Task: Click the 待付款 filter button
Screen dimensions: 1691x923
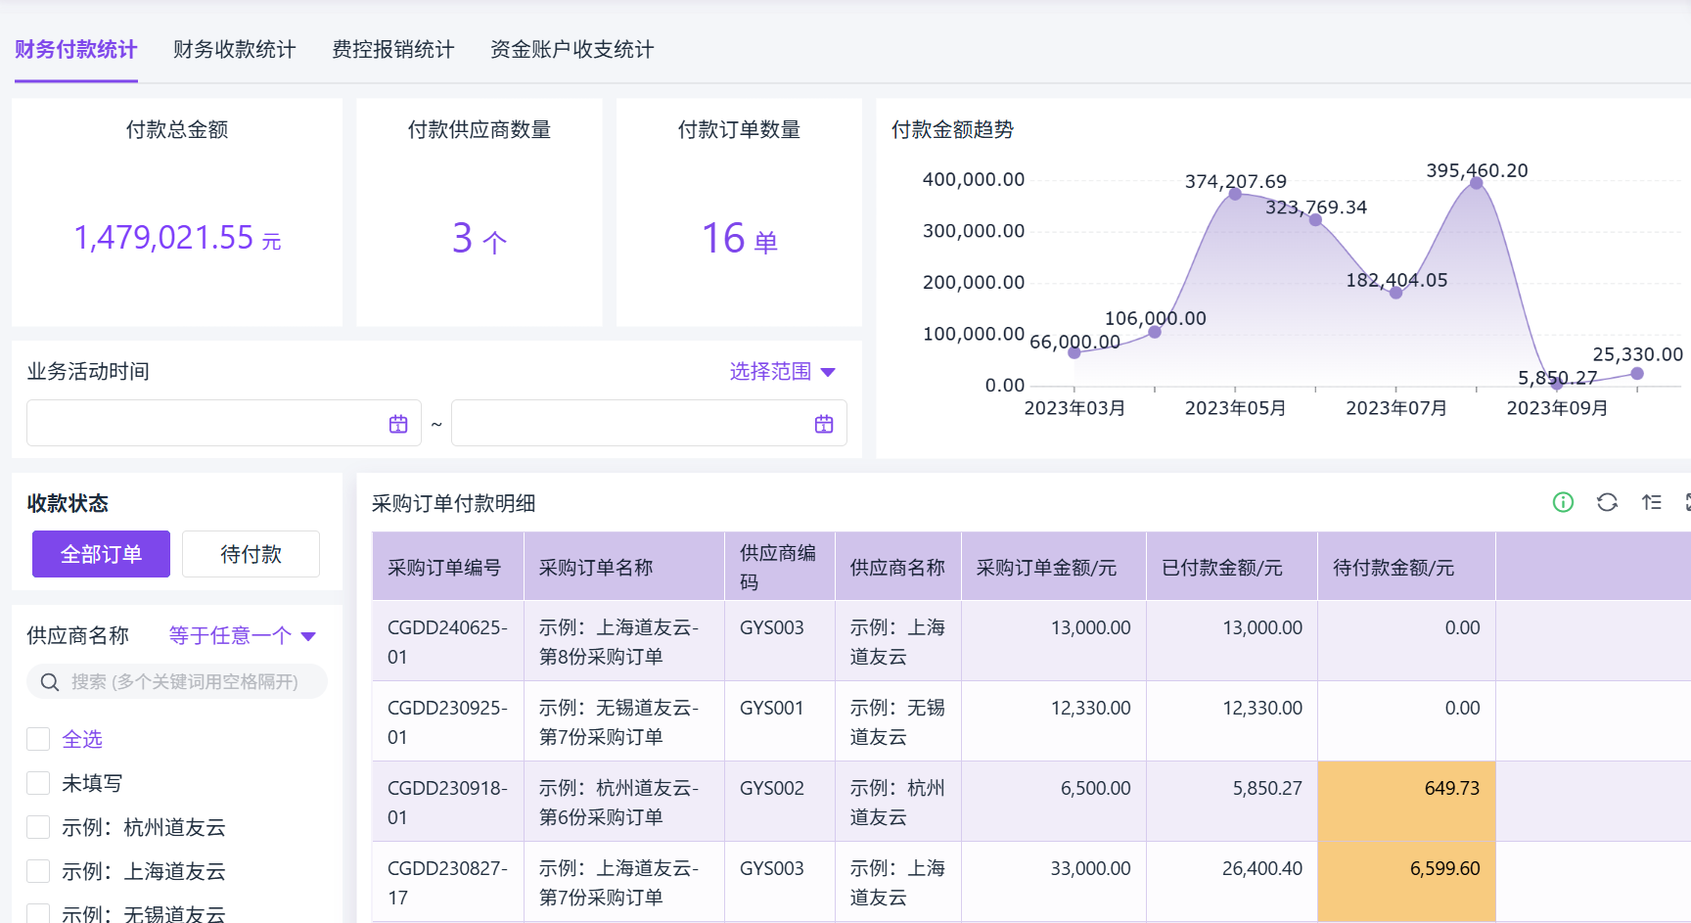Action: [x=251, y=554]
